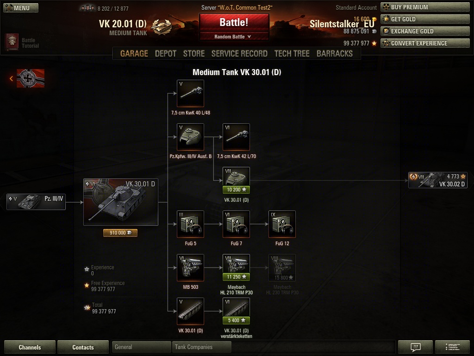Open the VK 30.02 D tank node
Viewport: 474px width, 356px height.
point(438,180)
